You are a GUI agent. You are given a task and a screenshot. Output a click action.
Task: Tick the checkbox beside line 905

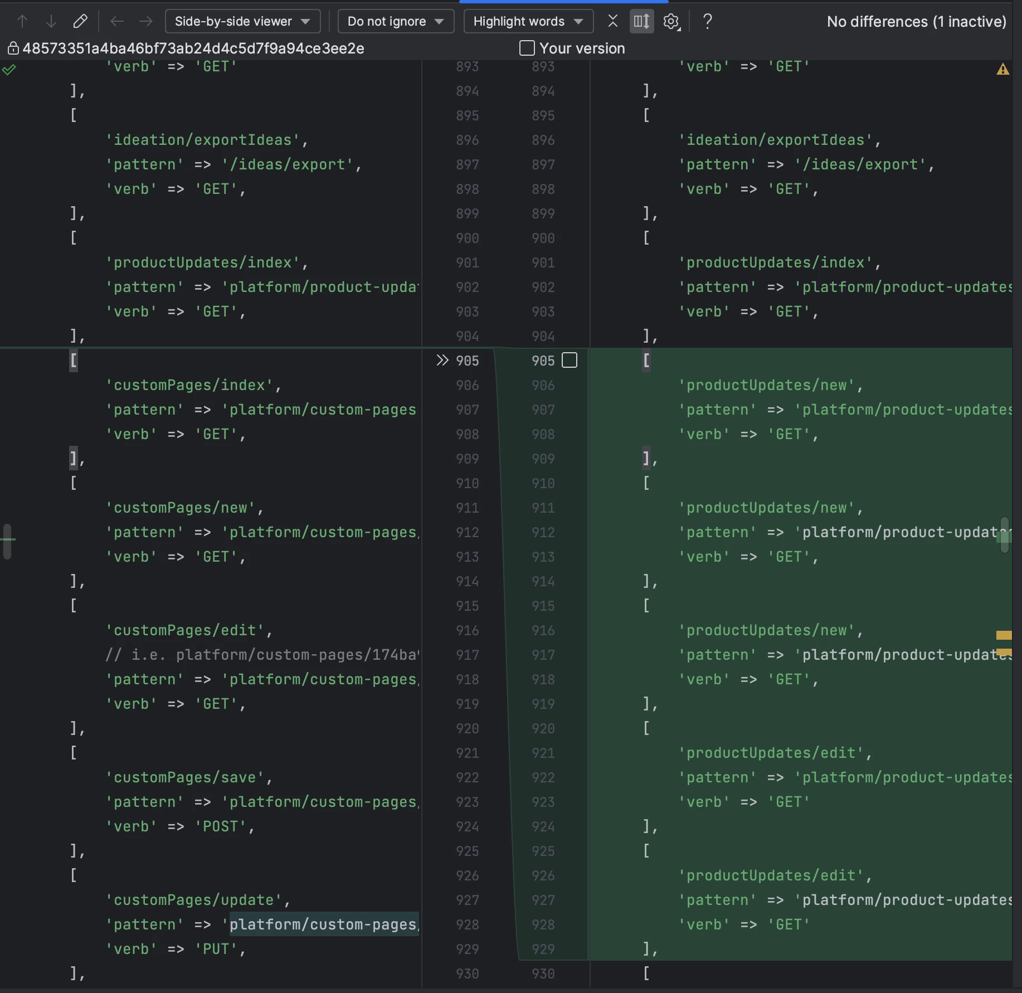click(x=570, y=361)
